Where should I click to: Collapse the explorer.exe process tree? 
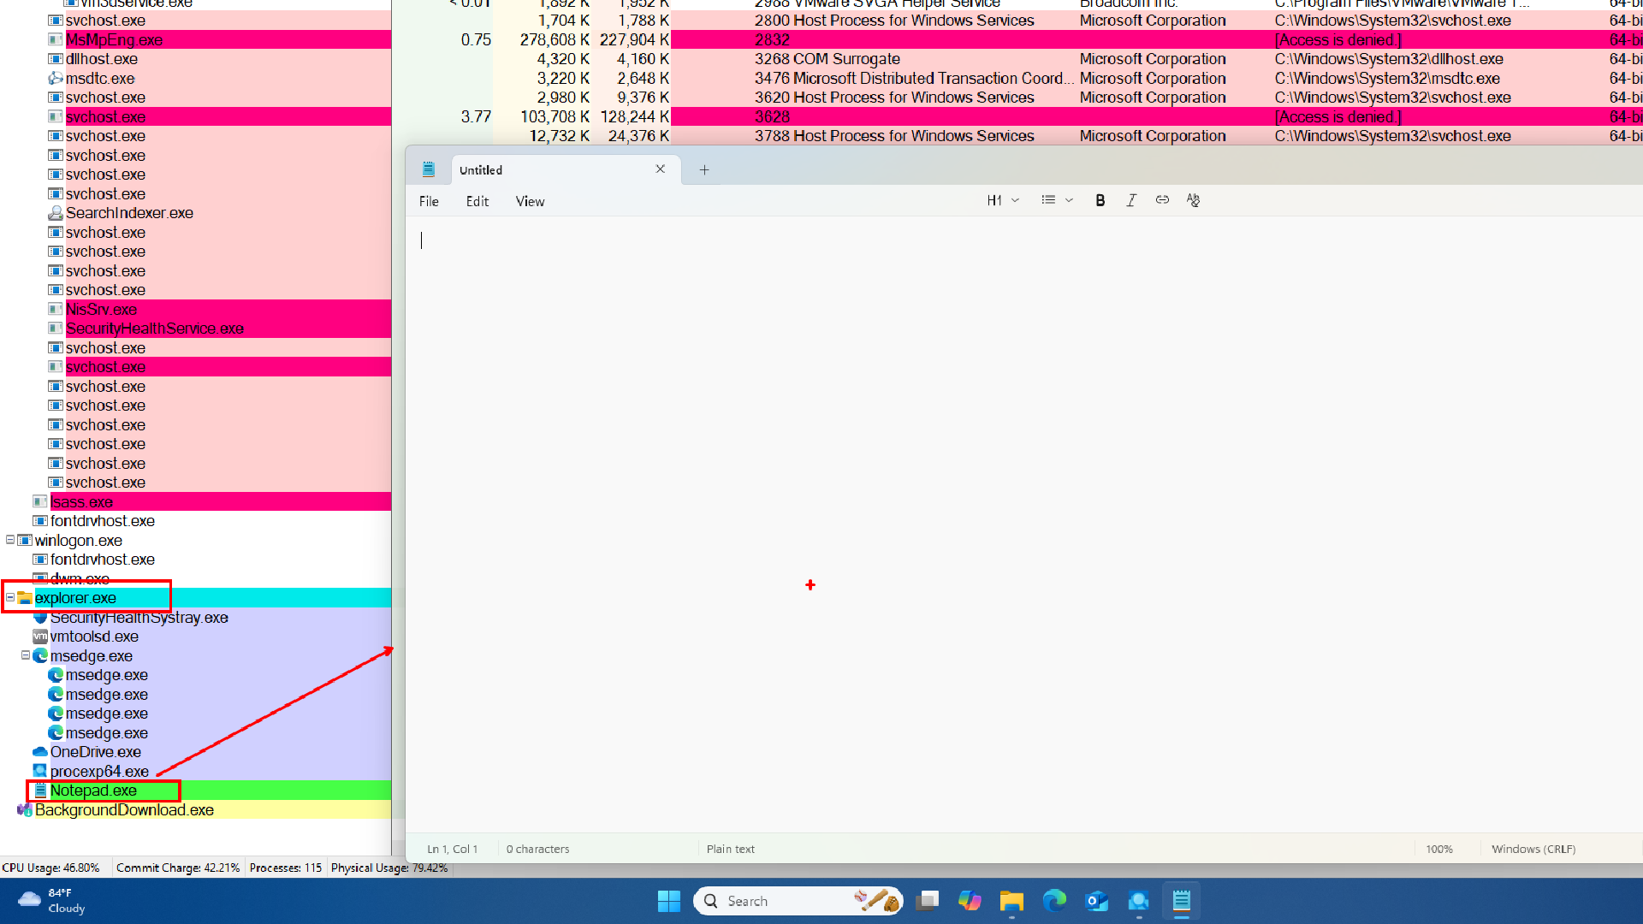pyautogui.click(x=10, y=597)
